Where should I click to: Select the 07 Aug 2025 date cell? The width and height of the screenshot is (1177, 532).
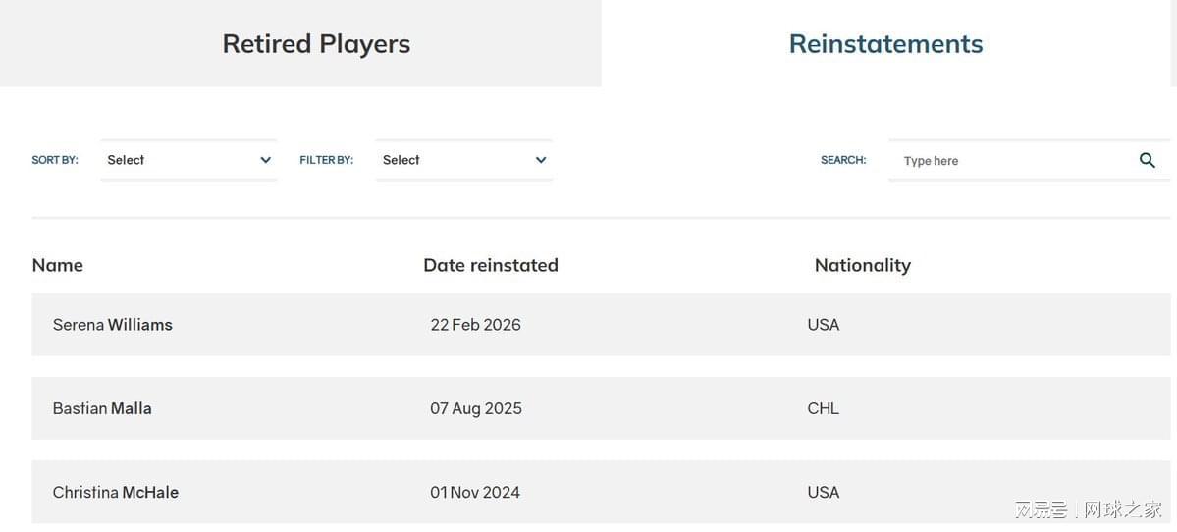[476, 408]
